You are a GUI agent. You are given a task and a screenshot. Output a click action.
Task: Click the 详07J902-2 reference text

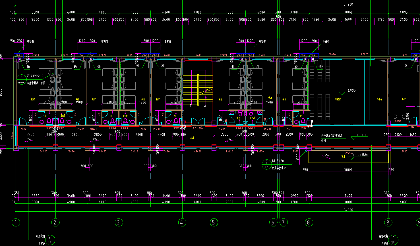(35, 76)
